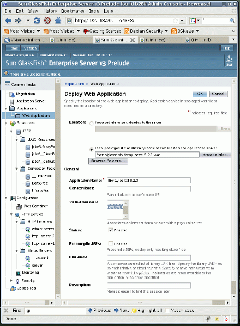The image size is (240, 326).
Task: Go back with the browser Back arrow
Action: coord(8,20)
